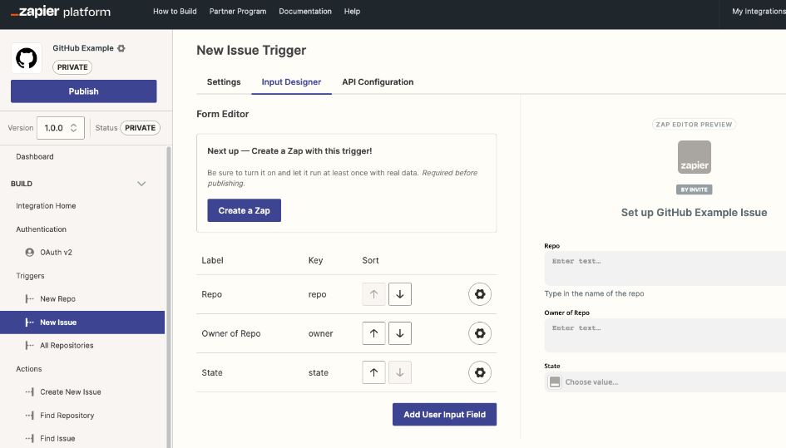Select the Input Designer tab
Screen dimensions: 786x448
click(291, 81)
